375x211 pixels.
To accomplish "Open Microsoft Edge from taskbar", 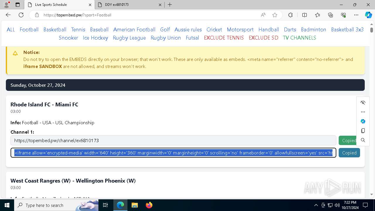I will click(x=120, y=205).
